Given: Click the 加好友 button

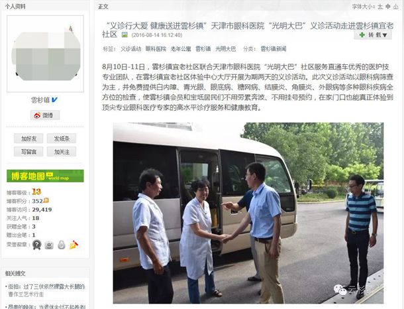Looking at the screenshot, I should (28, 139).
